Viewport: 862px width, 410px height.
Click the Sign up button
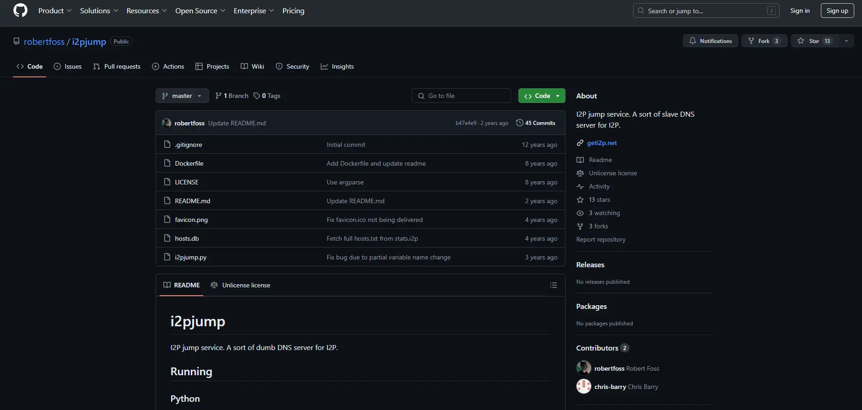(x=837, y=11)
